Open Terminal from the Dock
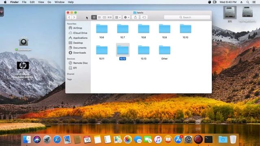 click(x=208, y=140)
